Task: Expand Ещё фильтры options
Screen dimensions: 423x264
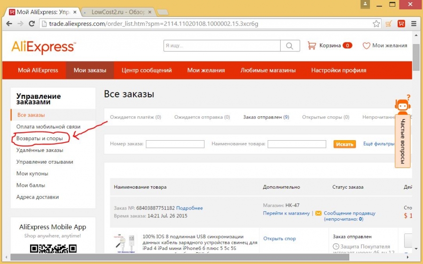Action: tap(379, 144)
